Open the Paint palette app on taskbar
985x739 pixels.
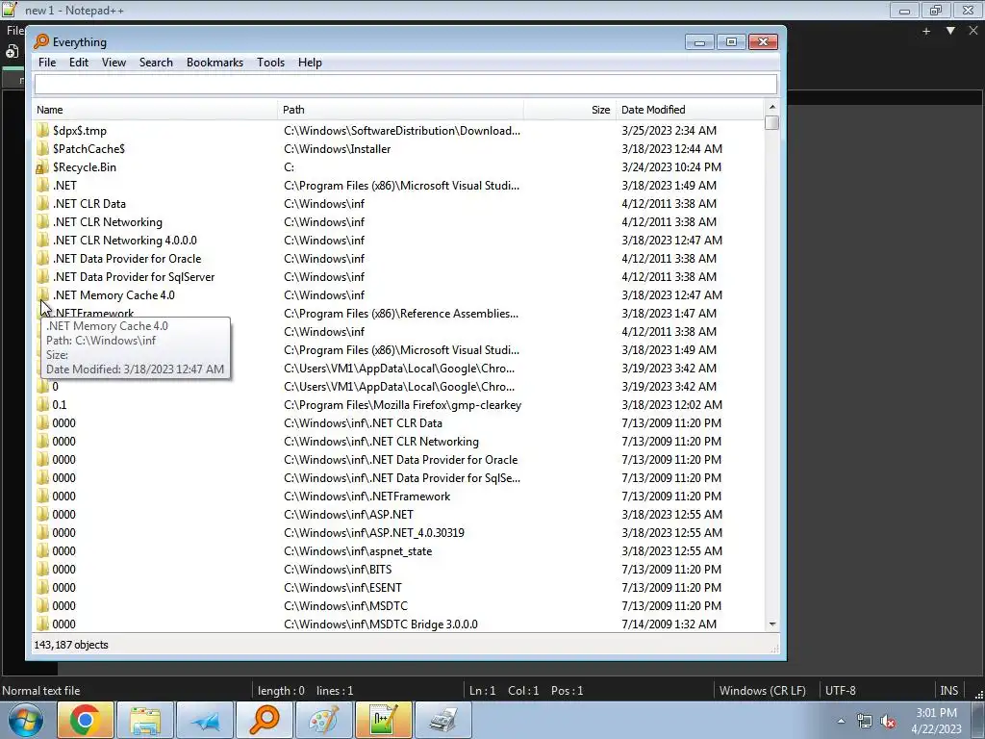coord(324,720)
